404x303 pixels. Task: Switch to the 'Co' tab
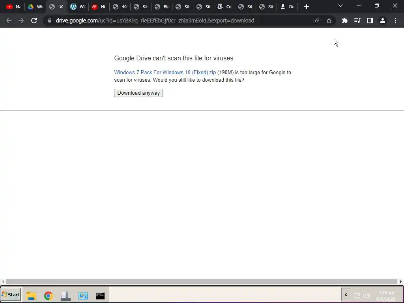pos(224,7)
